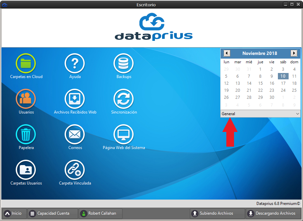Select day 26 in the calendar
Image resolution: width=303 pixels, height=221 pixels.
(x=226, y=97)
